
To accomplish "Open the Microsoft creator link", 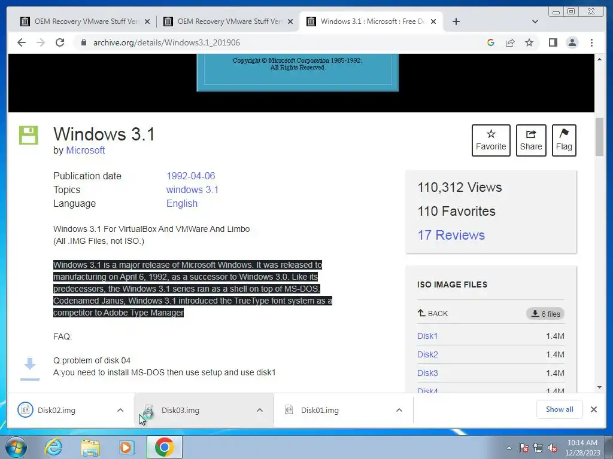I will [x=85, y=150].
